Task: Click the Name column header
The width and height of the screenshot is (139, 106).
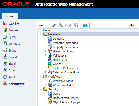Action: click(x=47, y=30)
